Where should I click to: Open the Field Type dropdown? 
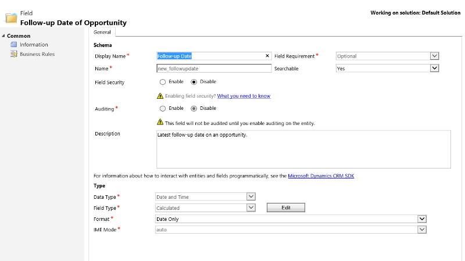click(x=251, y=208)
